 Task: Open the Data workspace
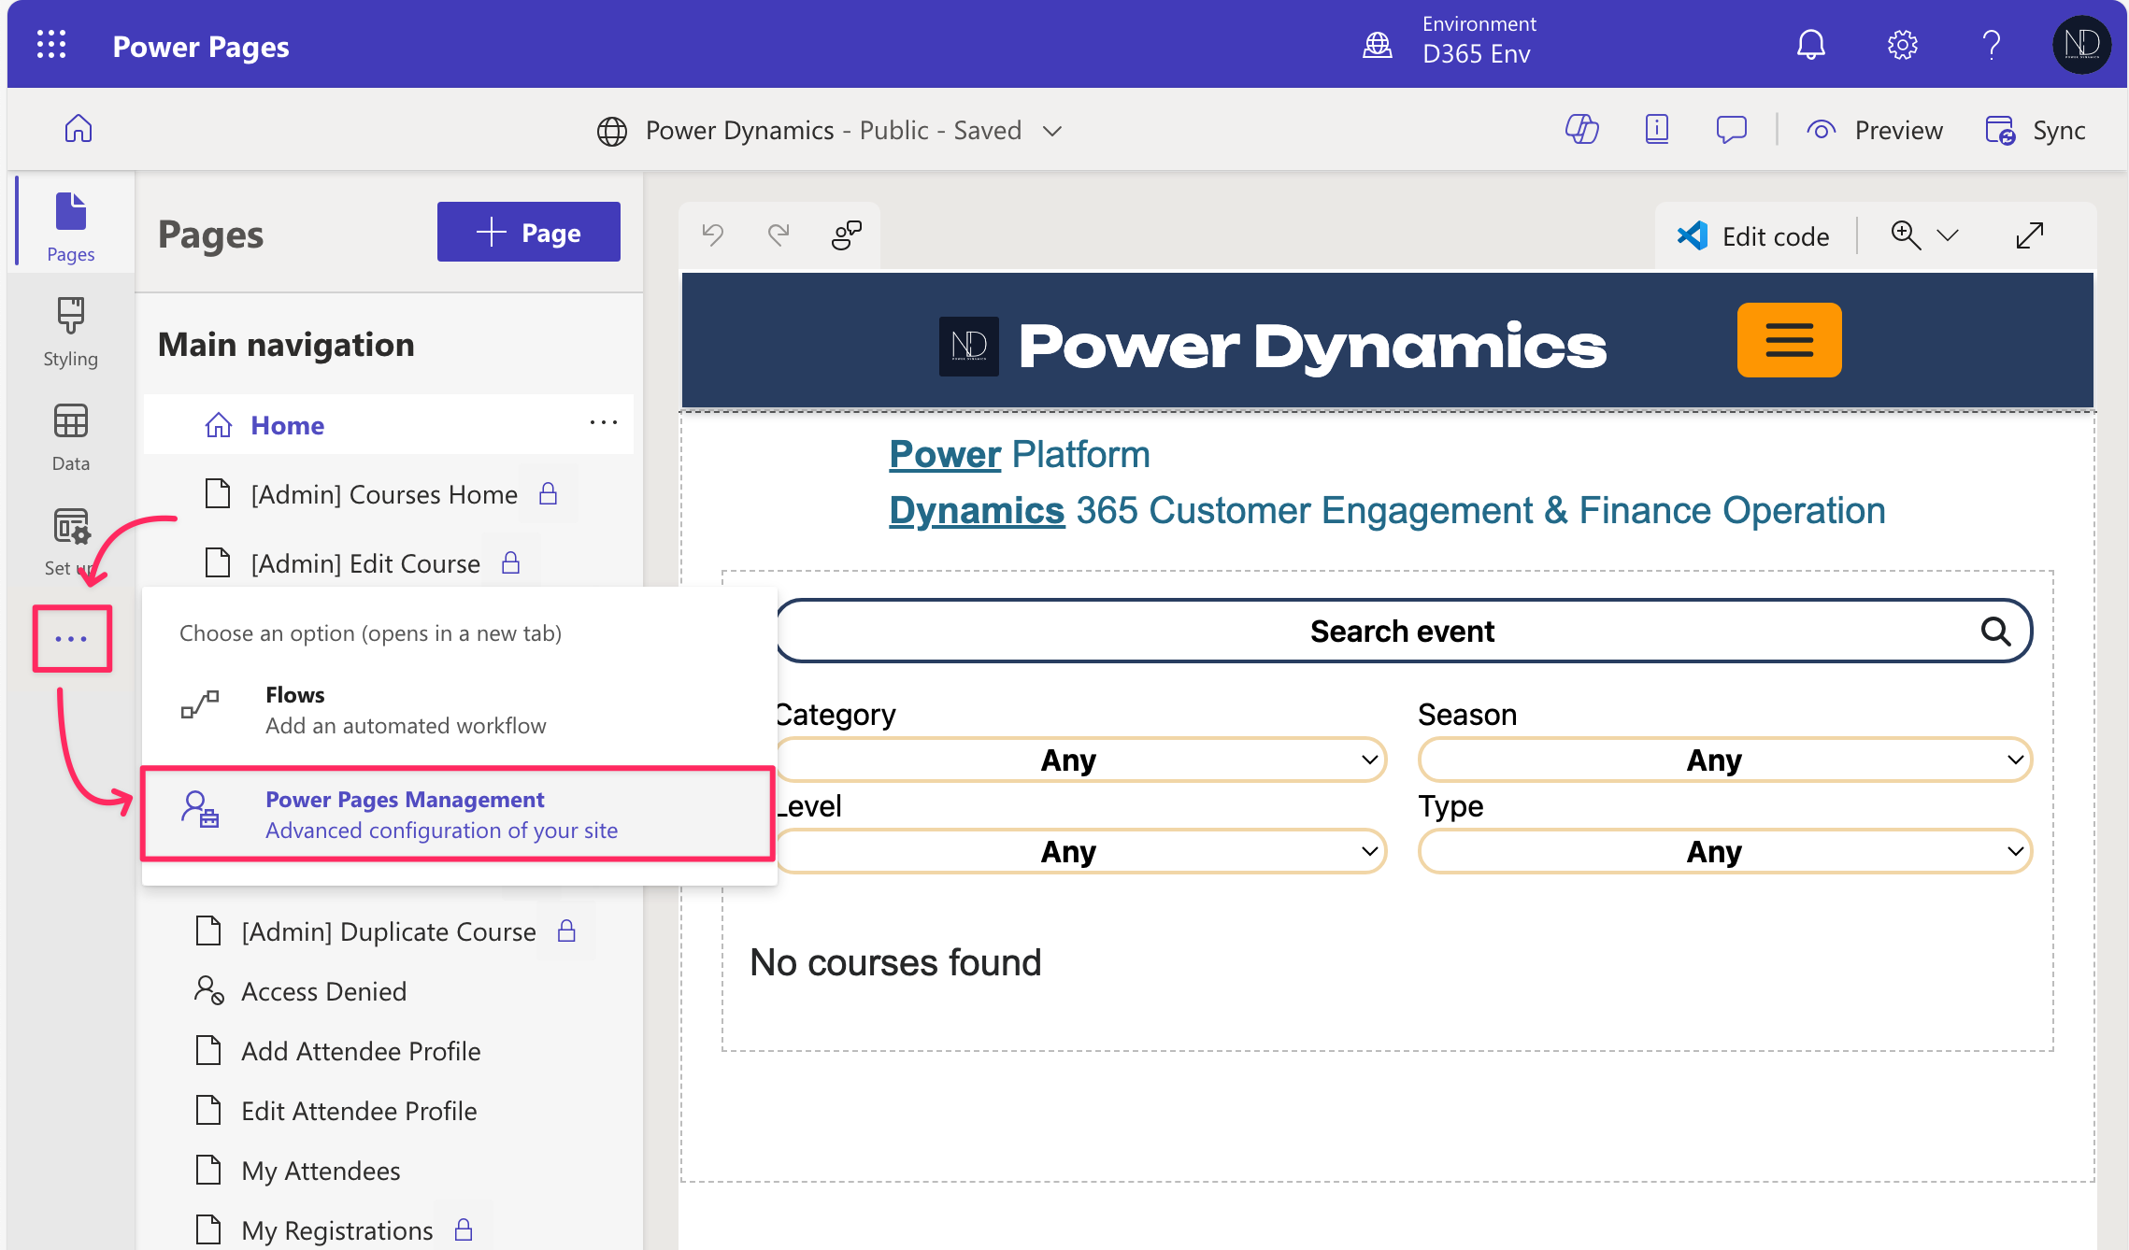70,437
